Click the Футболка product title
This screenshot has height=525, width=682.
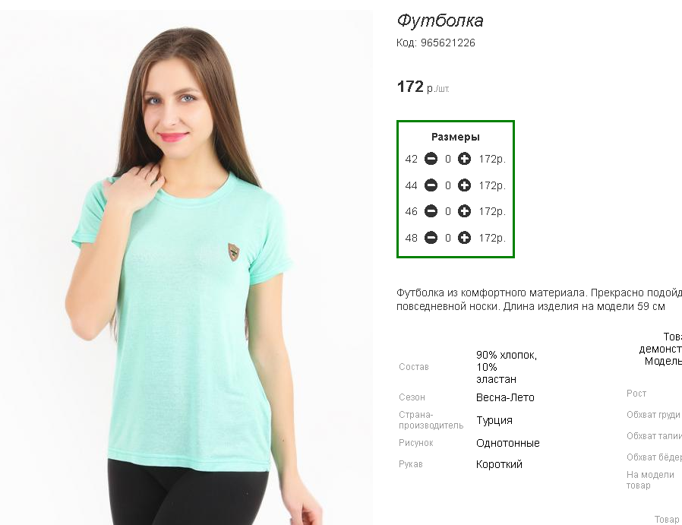440,21
